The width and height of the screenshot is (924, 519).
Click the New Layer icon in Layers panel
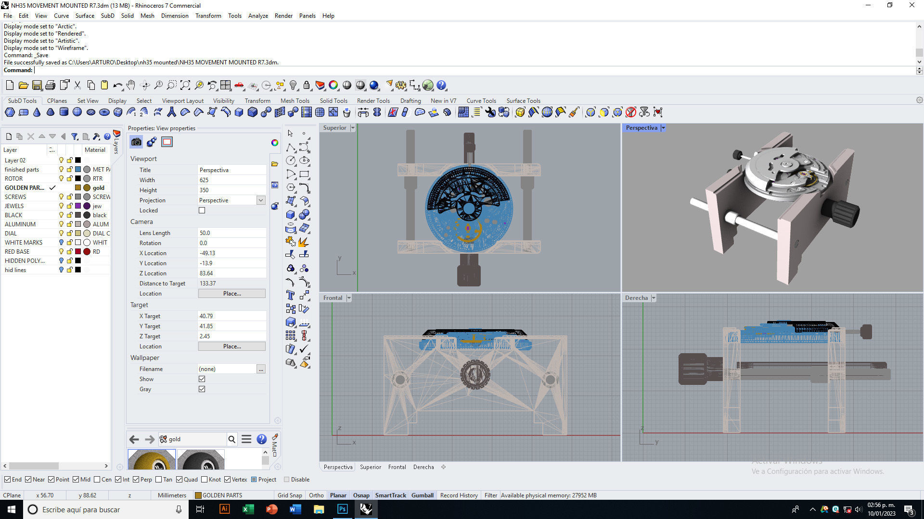click(x=9, y=137)
